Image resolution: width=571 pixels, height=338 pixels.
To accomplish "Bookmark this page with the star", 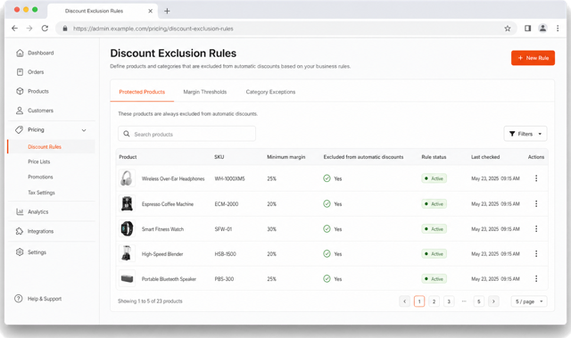I will pyautogui.click(x=508, y=29).
